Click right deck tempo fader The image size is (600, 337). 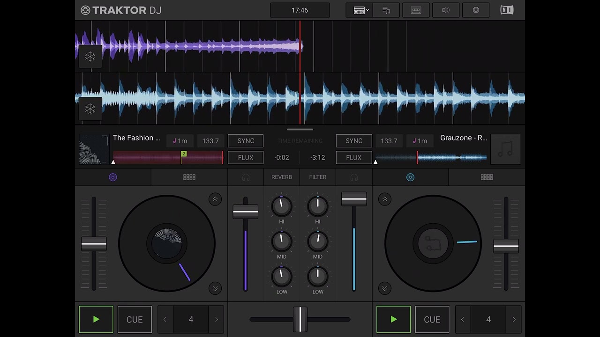(x=506, y=246)
